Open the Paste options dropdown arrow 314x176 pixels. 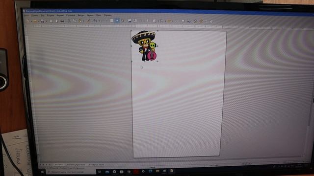tap(83, 21)
